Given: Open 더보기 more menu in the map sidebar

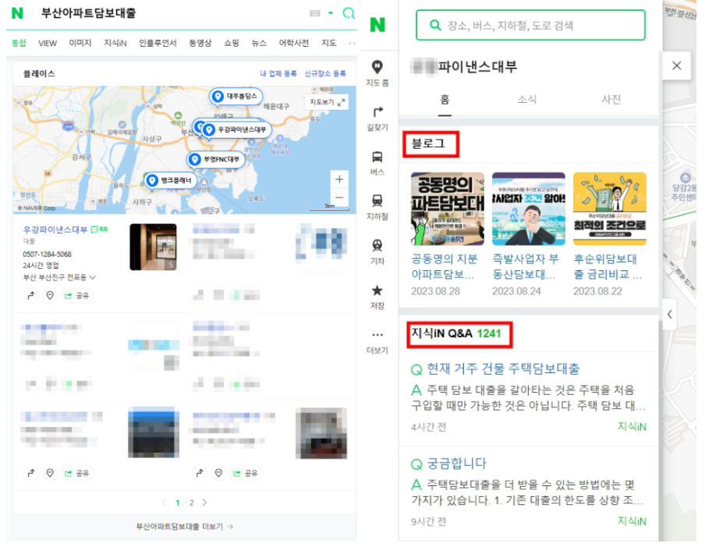Looking at the screenshot, I should (x=377, y=342).
